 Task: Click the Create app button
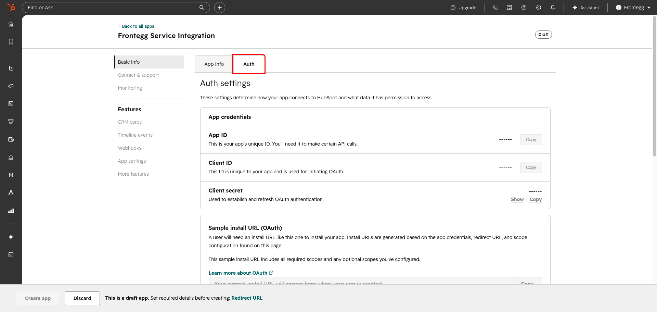[38, 298]
